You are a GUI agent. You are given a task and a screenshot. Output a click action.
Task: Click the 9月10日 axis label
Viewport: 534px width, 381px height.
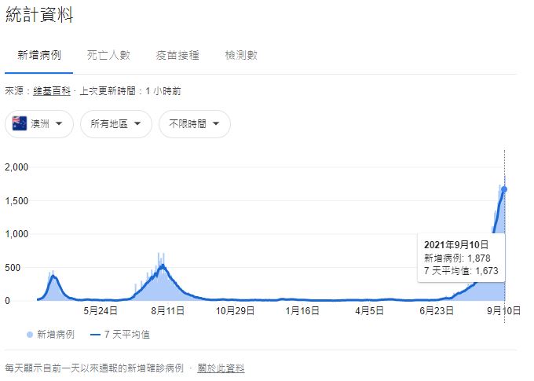click(x=503, y=310)
